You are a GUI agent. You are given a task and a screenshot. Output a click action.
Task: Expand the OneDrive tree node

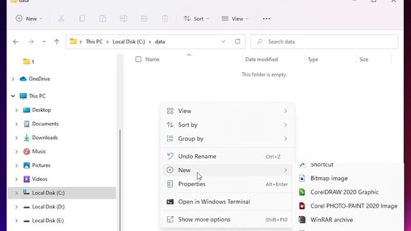tap(13, 79)
